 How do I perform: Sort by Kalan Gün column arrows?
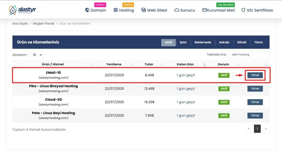[204, 65]
